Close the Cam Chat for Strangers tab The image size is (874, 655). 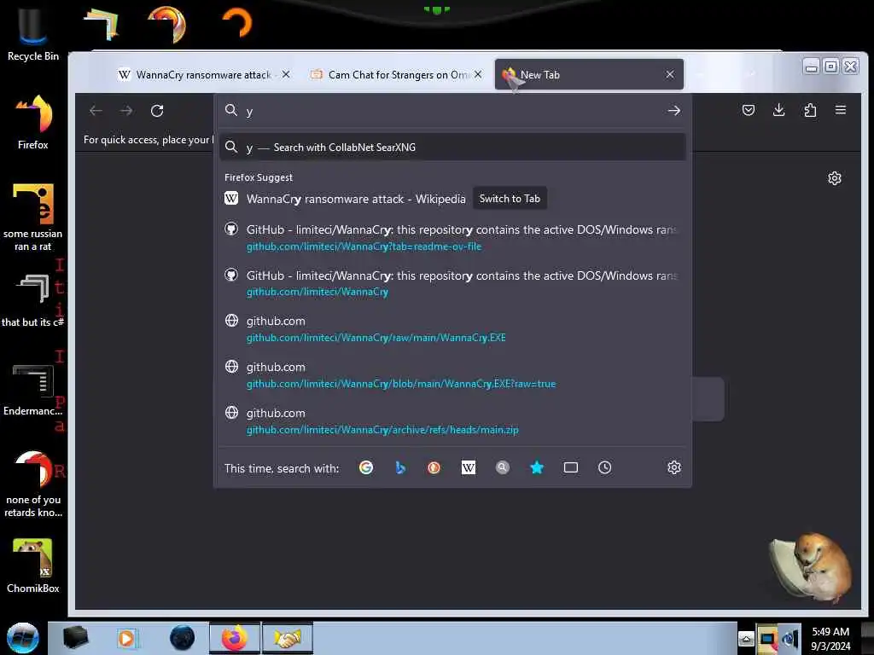[x=478, y=74]
